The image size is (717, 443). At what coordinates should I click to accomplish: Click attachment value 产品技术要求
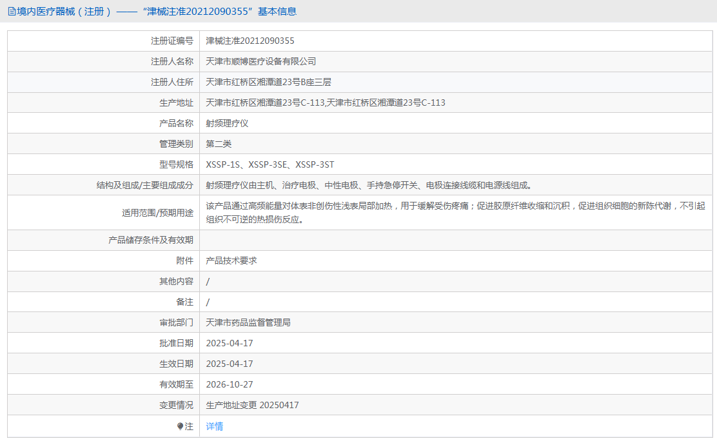point(231,261)
